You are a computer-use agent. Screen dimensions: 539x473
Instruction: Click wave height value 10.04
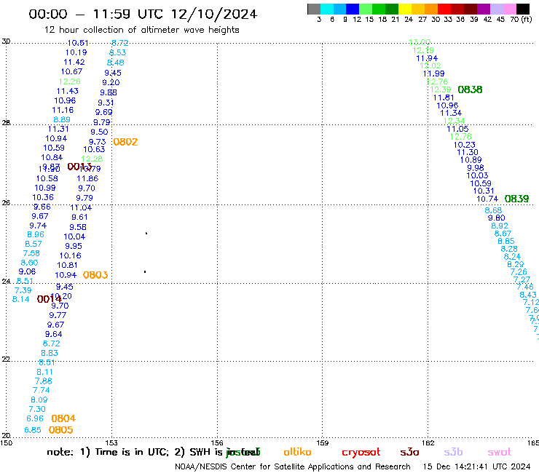pos(74,236)
